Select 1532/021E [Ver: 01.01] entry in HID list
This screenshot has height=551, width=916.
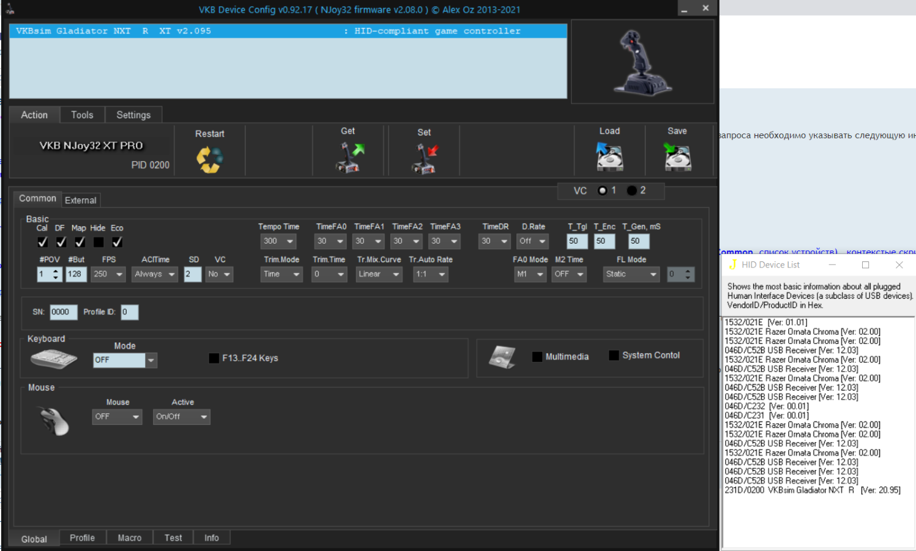766,323
